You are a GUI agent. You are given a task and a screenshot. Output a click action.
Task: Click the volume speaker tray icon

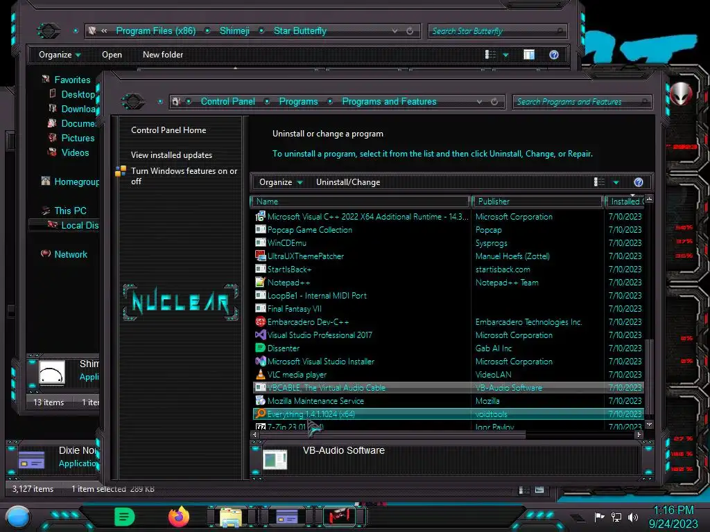(633, 517)
